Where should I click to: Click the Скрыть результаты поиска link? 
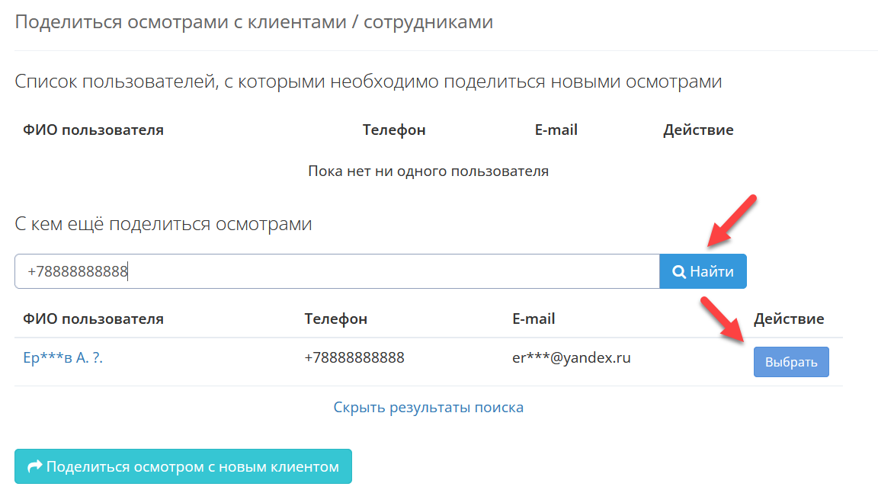pos(428,407)
